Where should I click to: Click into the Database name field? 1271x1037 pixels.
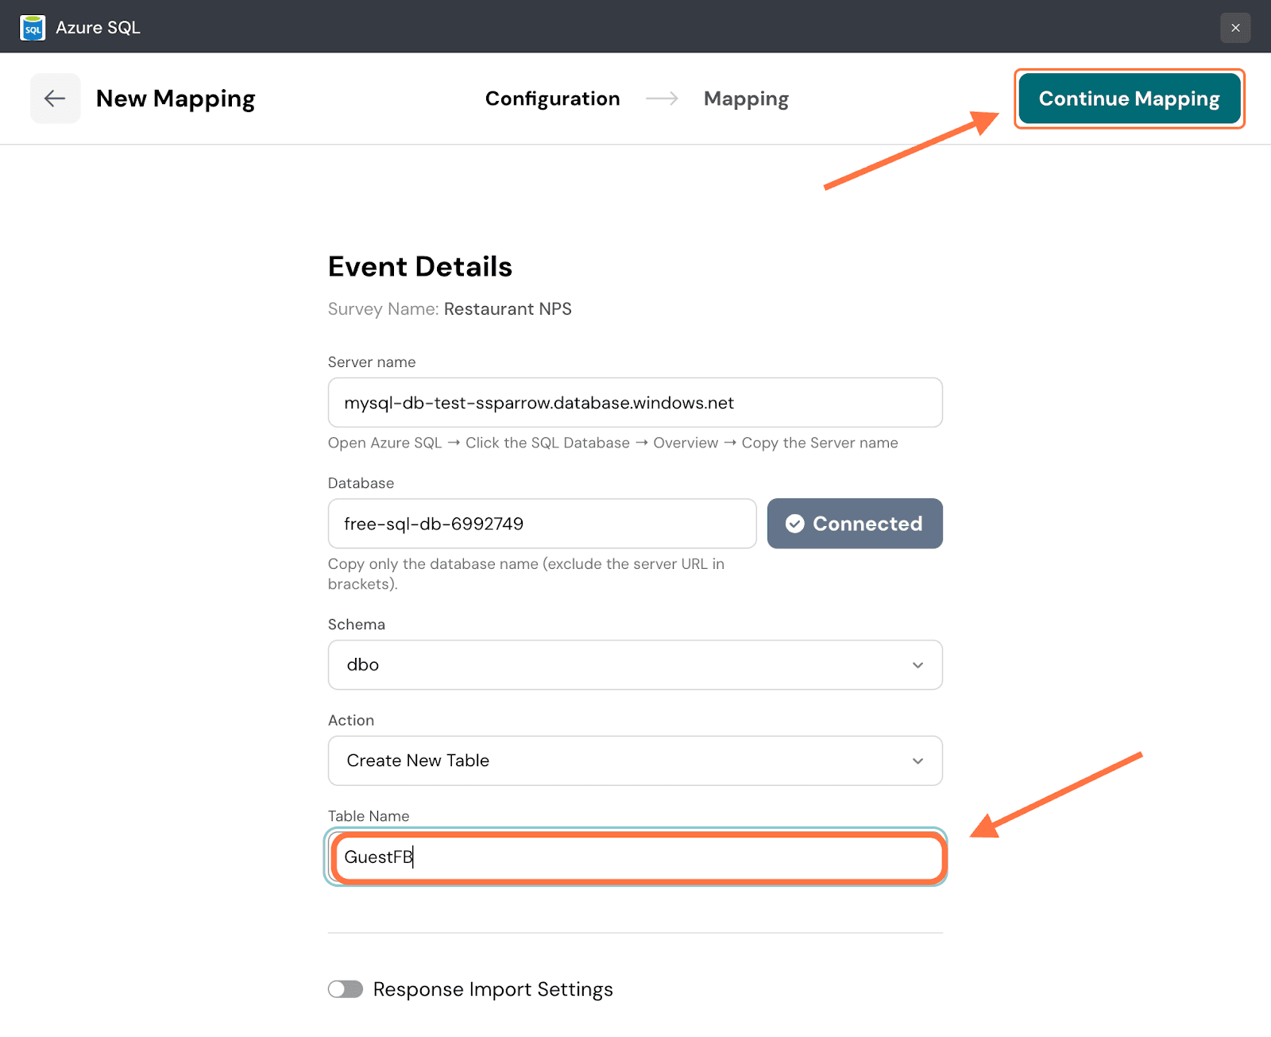542,524
